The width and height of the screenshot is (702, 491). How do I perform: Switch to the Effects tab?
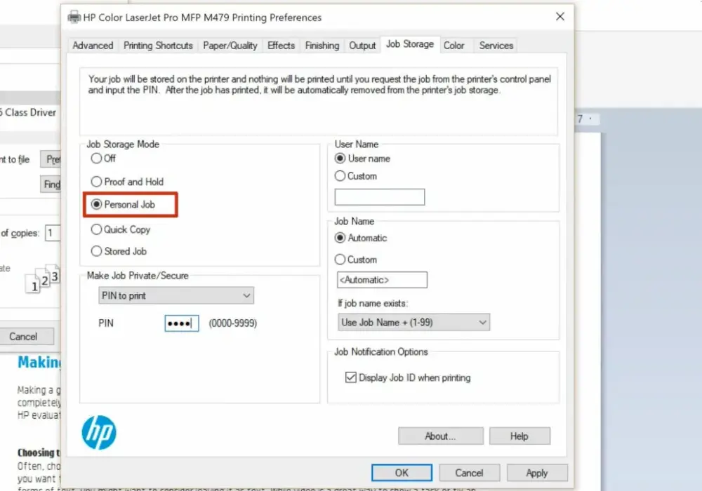[282, 45]
